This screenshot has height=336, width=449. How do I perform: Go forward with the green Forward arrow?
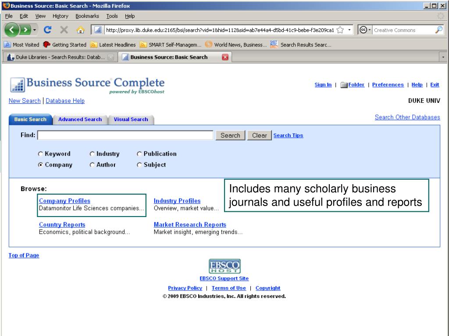coord(25,30)
